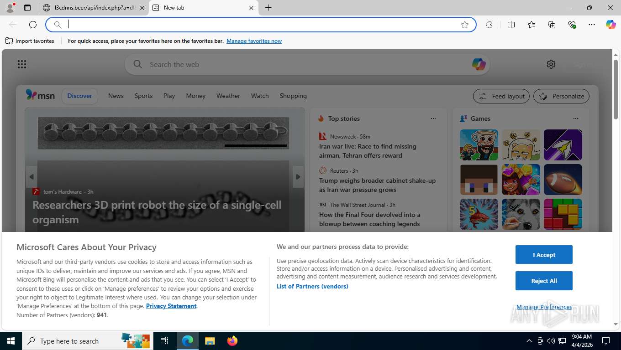Open the Money tab
The height and width of the screenshot is (350, 621).
196,96
